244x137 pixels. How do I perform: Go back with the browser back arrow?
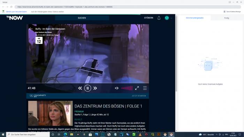coord(3,7)
